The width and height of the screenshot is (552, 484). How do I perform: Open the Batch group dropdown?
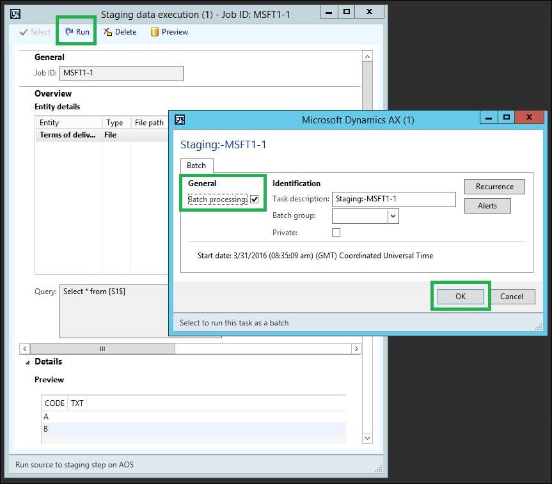393,216
